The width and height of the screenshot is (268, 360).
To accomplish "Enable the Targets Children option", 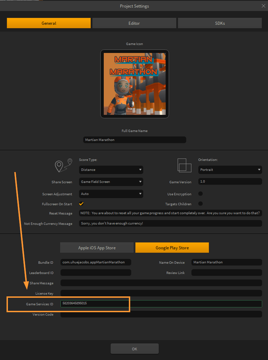I will pyautogui.click(x=200, y=204).
